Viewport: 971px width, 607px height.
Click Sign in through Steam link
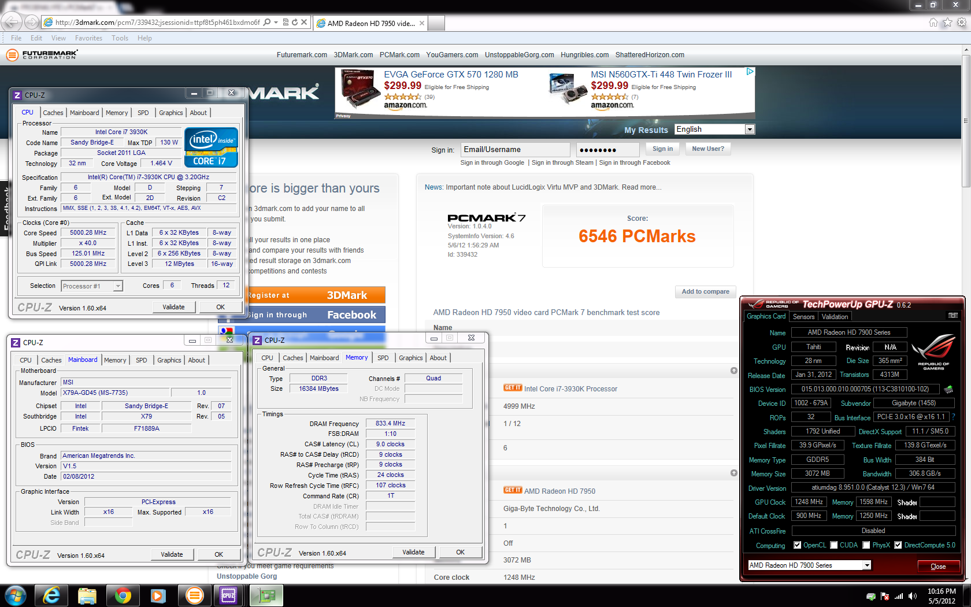[x=562, y=163]
